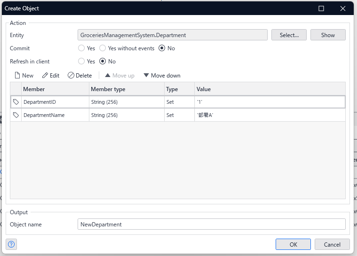
Task: Click the Member column header
Action: click(55, 89)
